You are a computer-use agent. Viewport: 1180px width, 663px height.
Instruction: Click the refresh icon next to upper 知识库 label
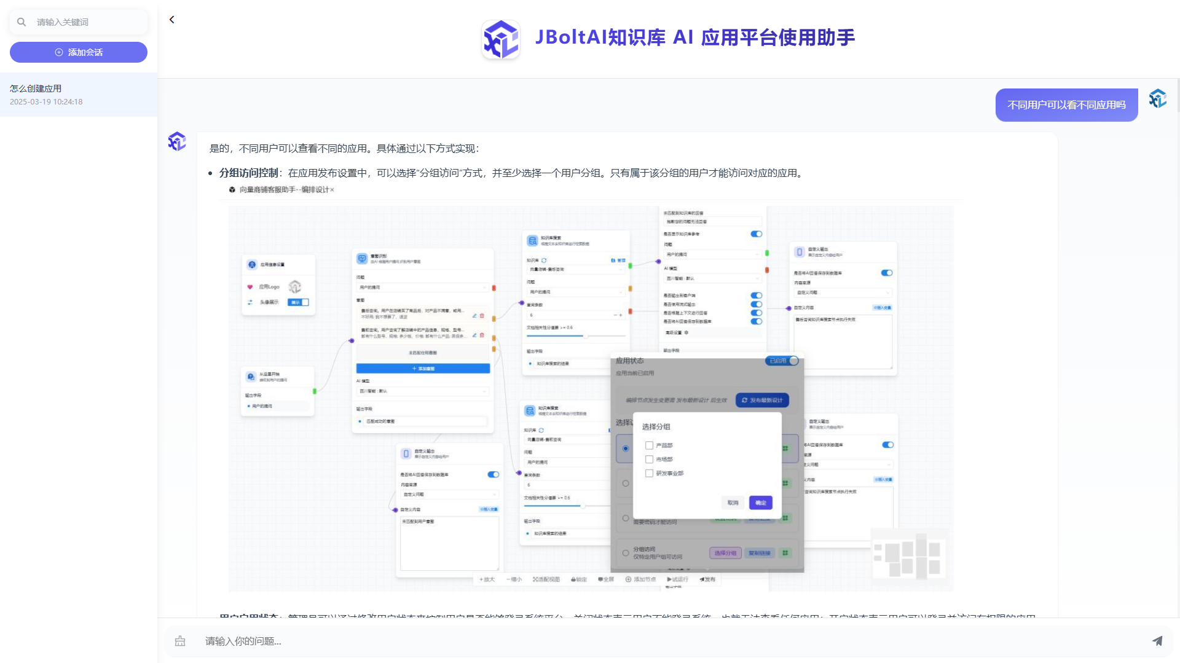coord(544,261)
